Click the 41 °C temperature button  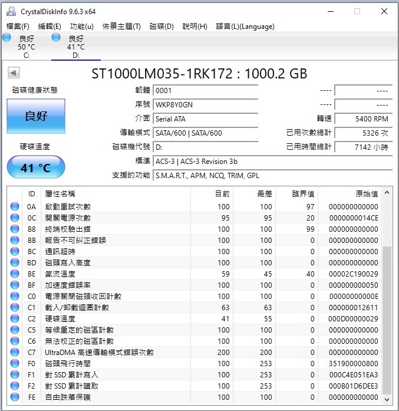pyautogui.click(x=36, y=167)
